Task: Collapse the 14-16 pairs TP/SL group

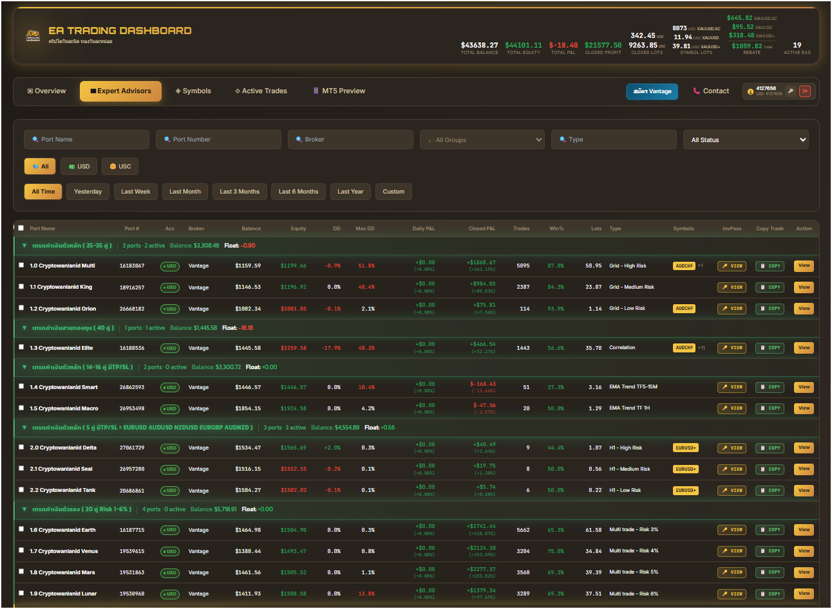Action: tap(24, 367)
